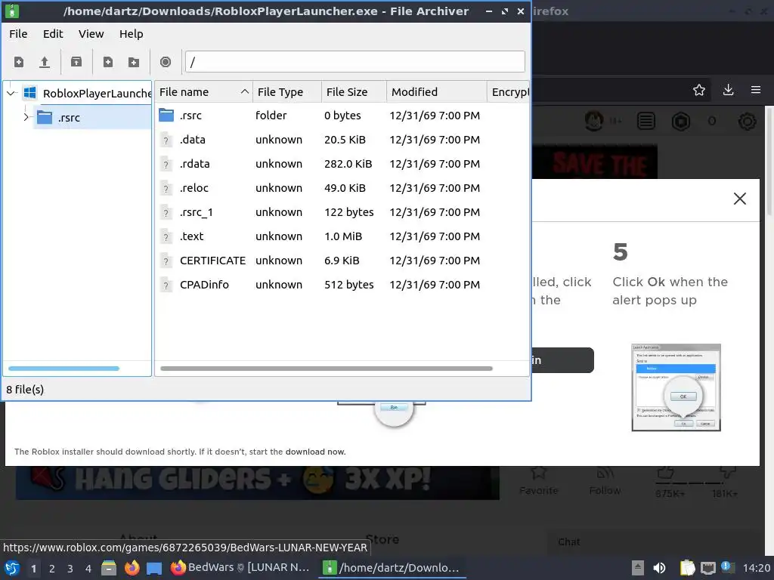The height and width of the screenshot is (580, 774).
Task: Sort by the Modified column header
Action: tap(436, 92)
